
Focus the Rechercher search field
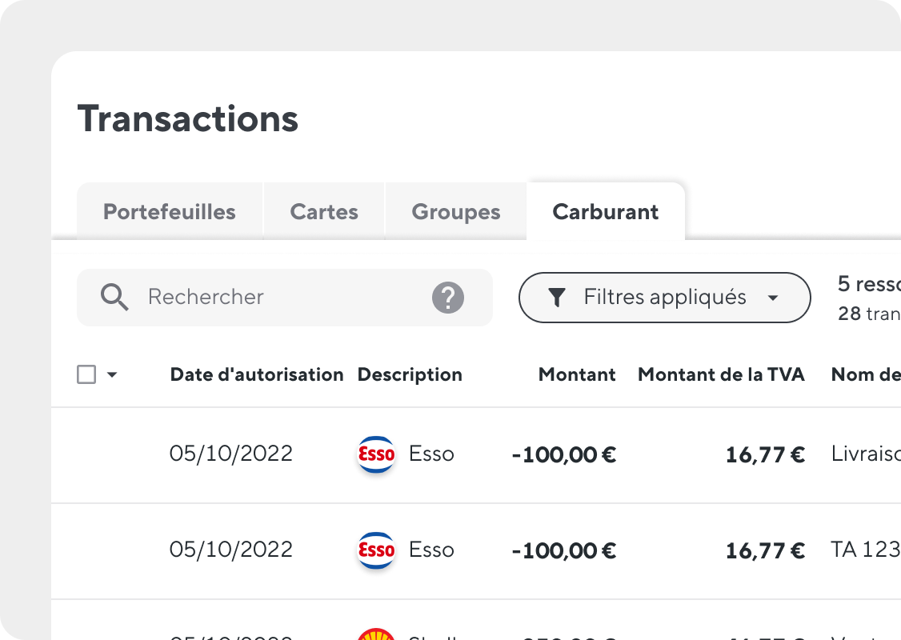[284, 298]
